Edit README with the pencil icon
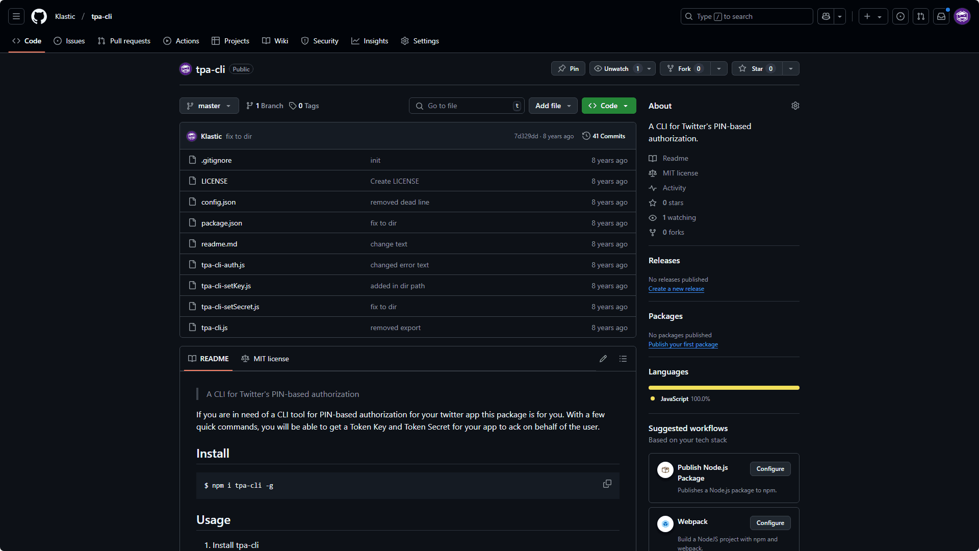The image size is (979, 551). pyautogui.click(x=603, y=359)
